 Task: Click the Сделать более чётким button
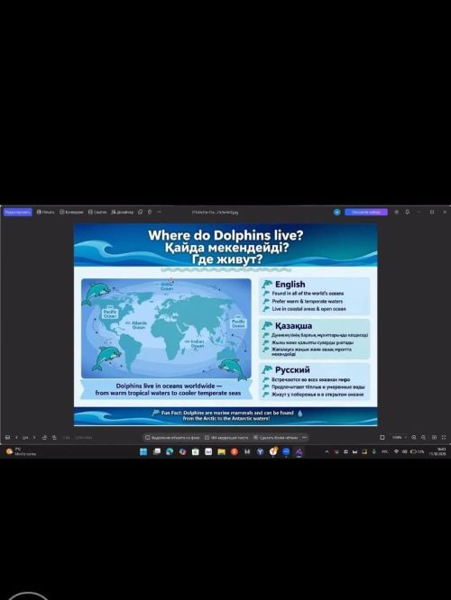coord(275,437)
